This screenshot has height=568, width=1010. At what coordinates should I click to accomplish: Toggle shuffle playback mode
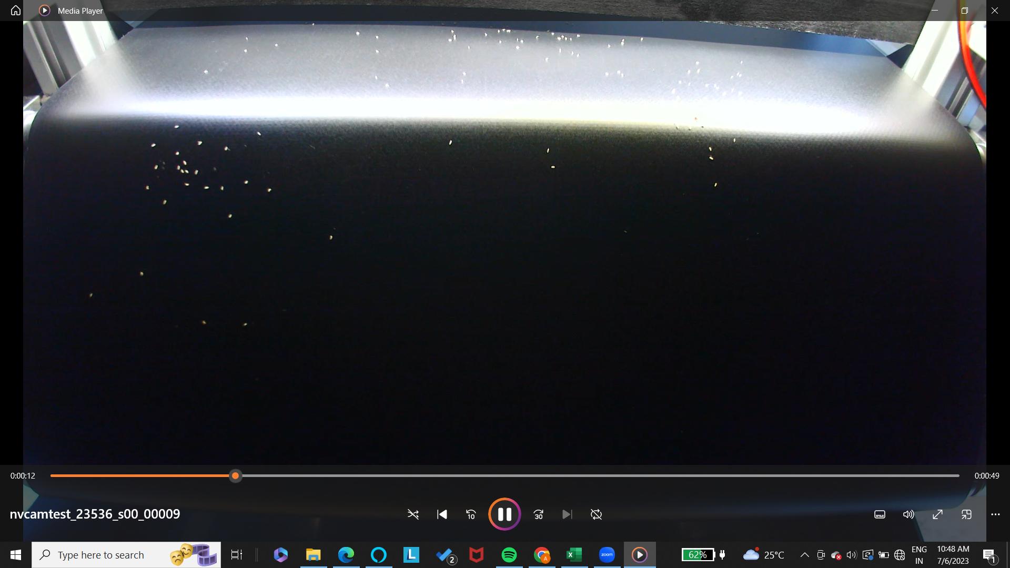coord(413,514)
